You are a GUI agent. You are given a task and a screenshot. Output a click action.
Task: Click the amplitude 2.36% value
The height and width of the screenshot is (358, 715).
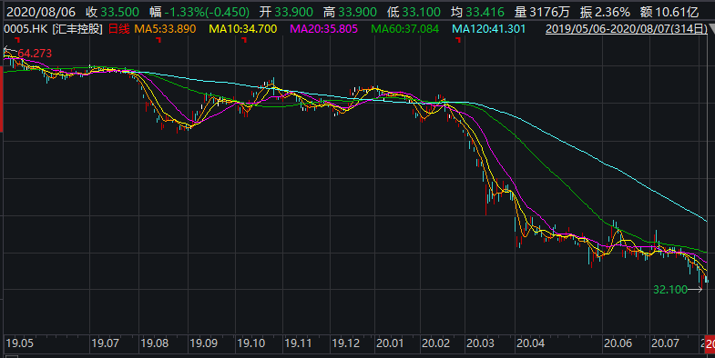[612, 12]
